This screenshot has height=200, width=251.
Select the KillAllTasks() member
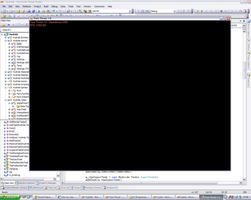pos(15,141)
